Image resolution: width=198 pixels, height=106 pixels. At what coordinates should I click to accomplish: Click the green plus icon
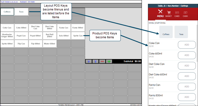click(109, 61)
